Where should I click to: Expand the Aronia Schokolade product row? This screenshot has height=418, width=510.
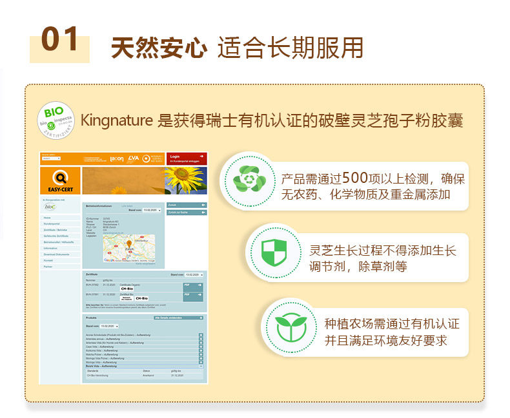click(x=201, y=335)
